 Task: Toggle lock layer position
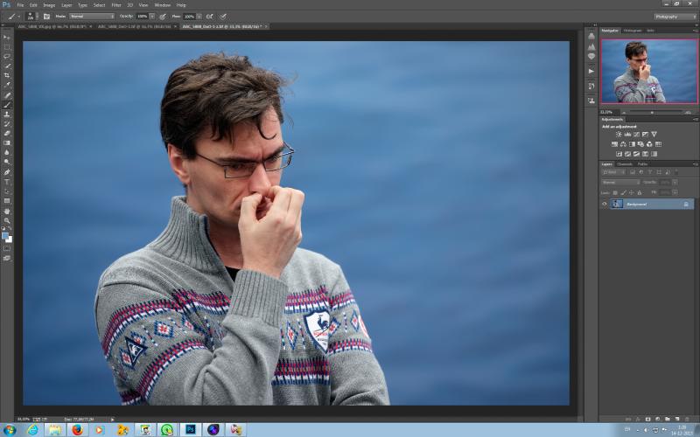tap(631, 192)
